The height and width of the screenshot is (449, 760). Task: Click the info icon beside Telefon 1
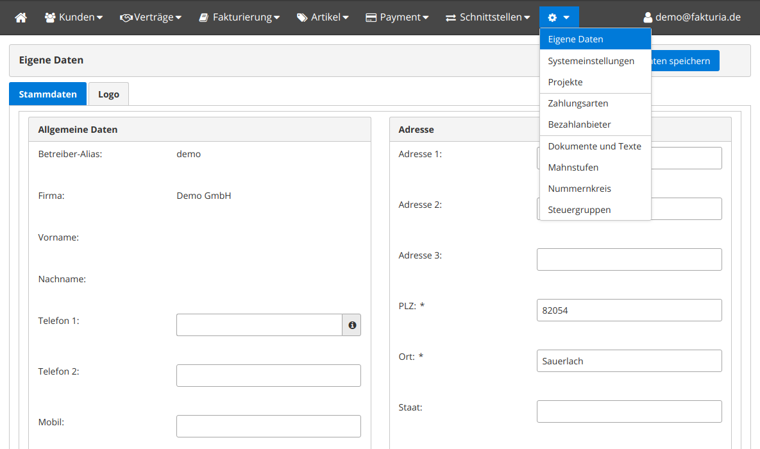(x=352, y=325)
